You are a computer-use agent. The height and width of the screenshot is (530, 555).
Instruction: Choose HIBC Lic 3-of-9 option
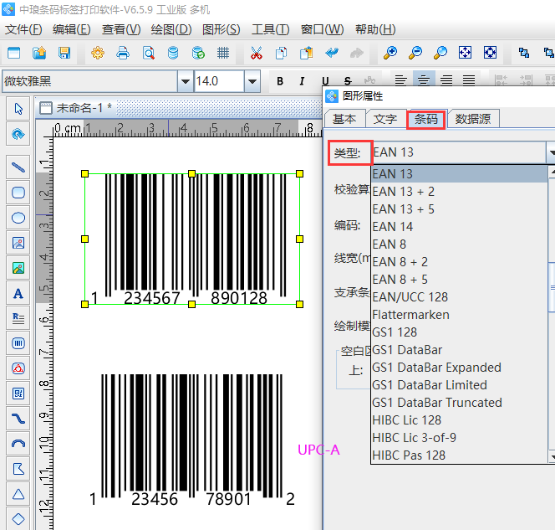pos(460,437)
